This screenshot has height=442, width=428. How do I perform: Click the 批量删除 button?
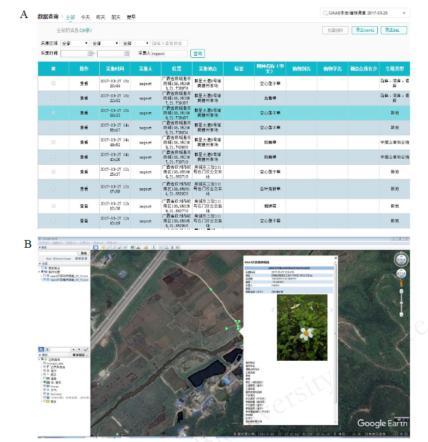tap(335, 30)
